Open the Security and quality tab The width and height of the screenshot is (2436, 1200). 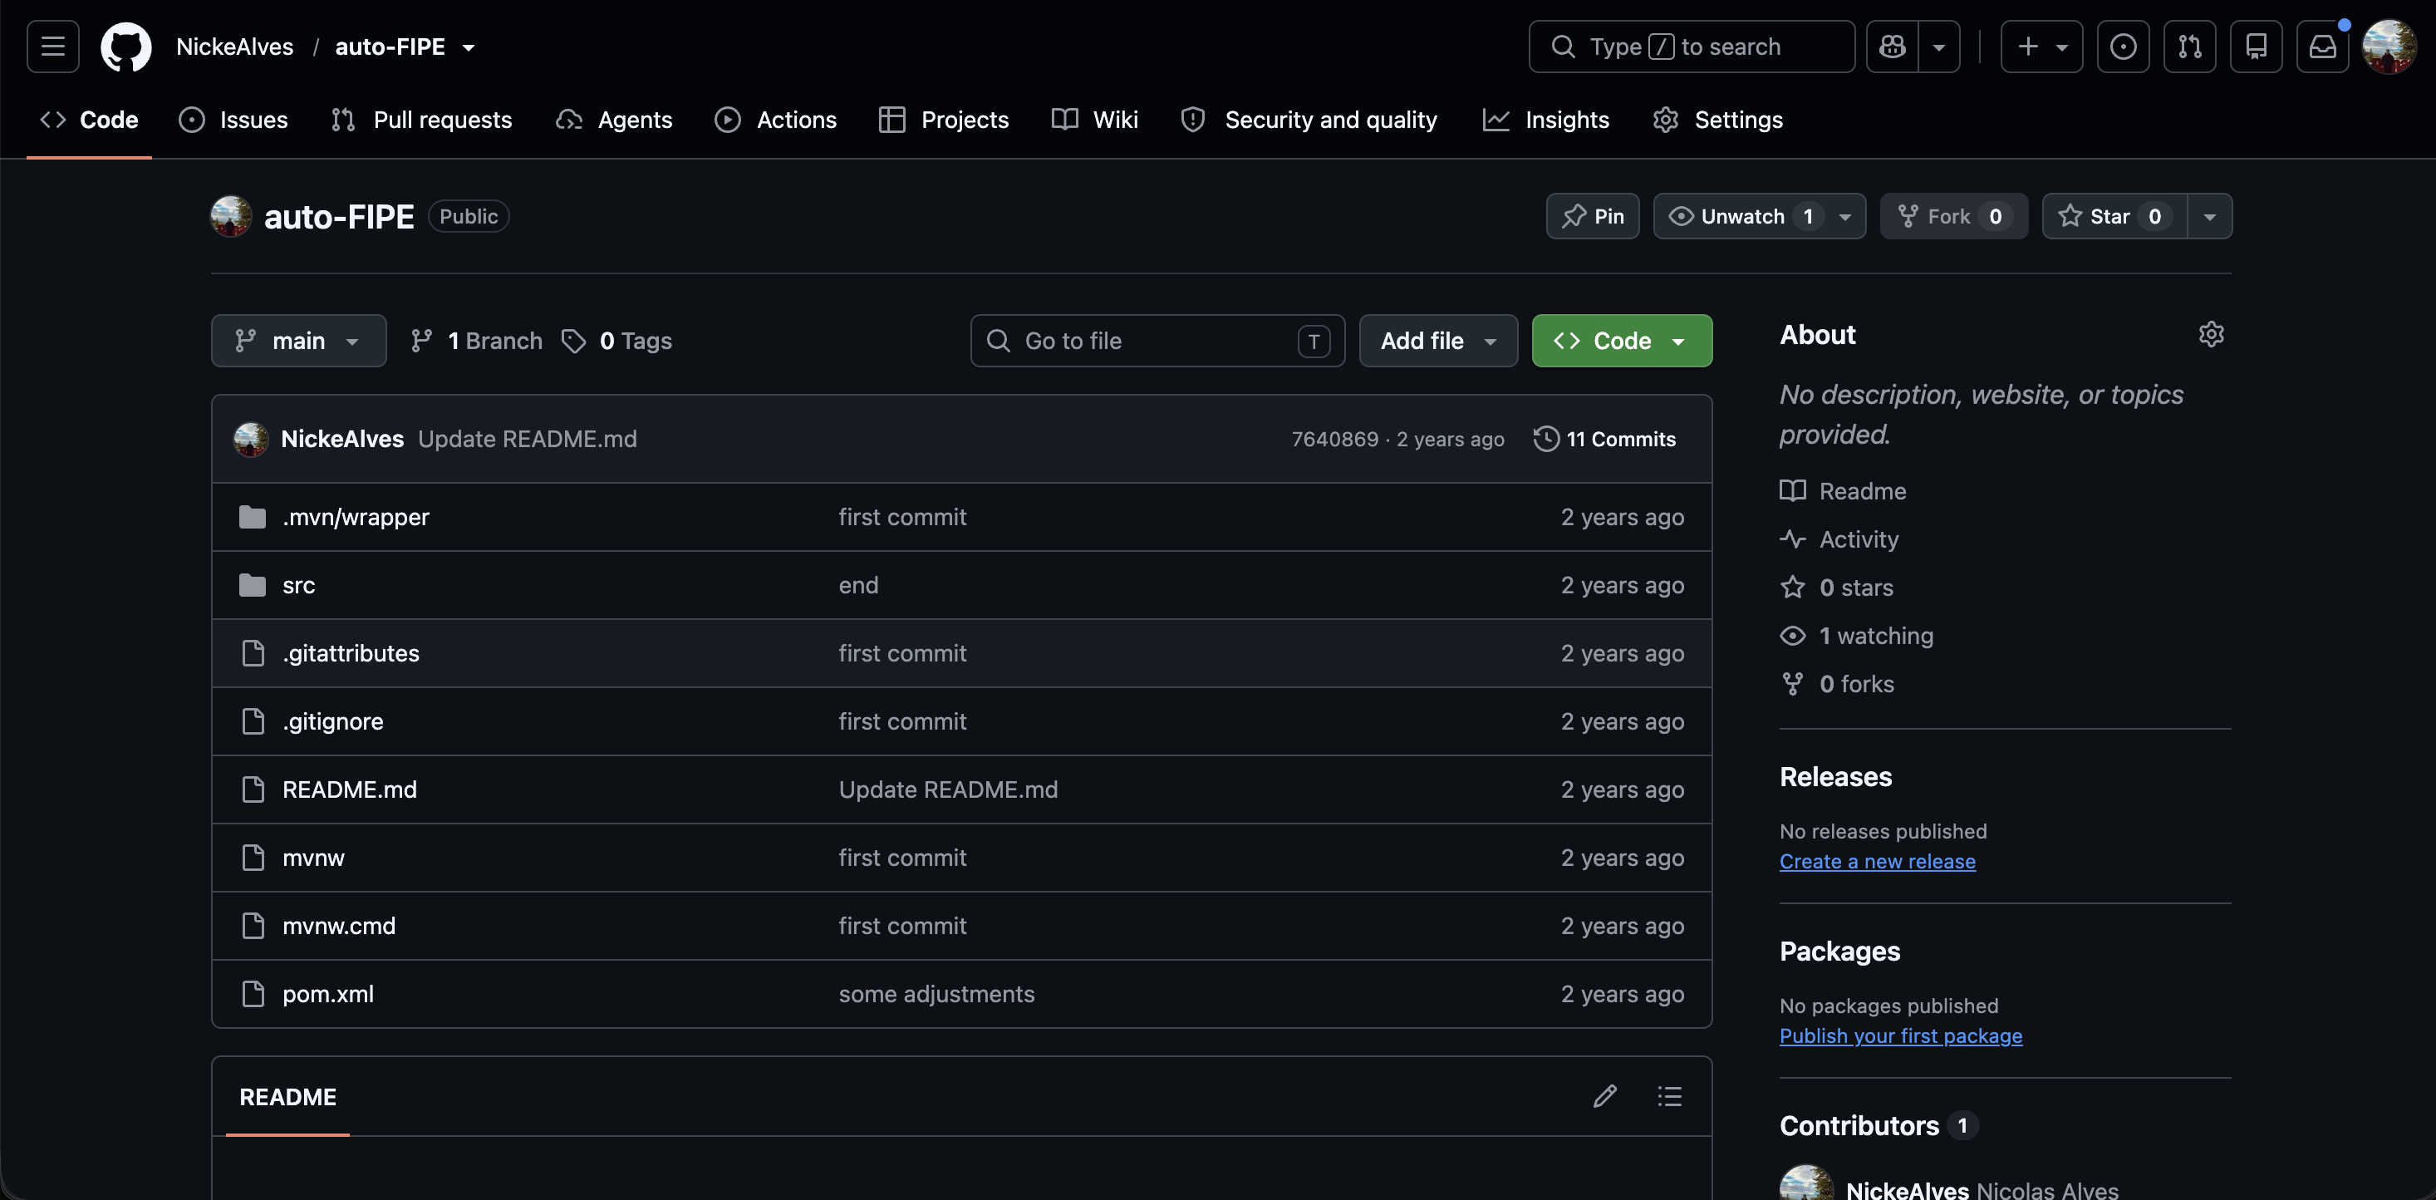click(1309, 120)
